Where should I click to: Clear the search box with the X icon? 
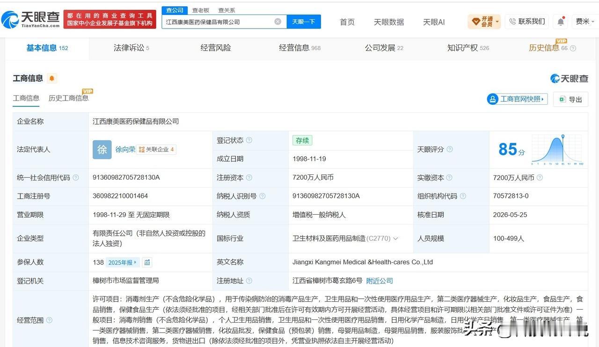[278, 22]
